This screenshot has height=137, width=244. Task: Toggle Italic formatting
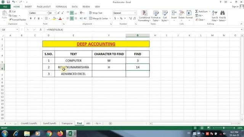coord(35,18)
